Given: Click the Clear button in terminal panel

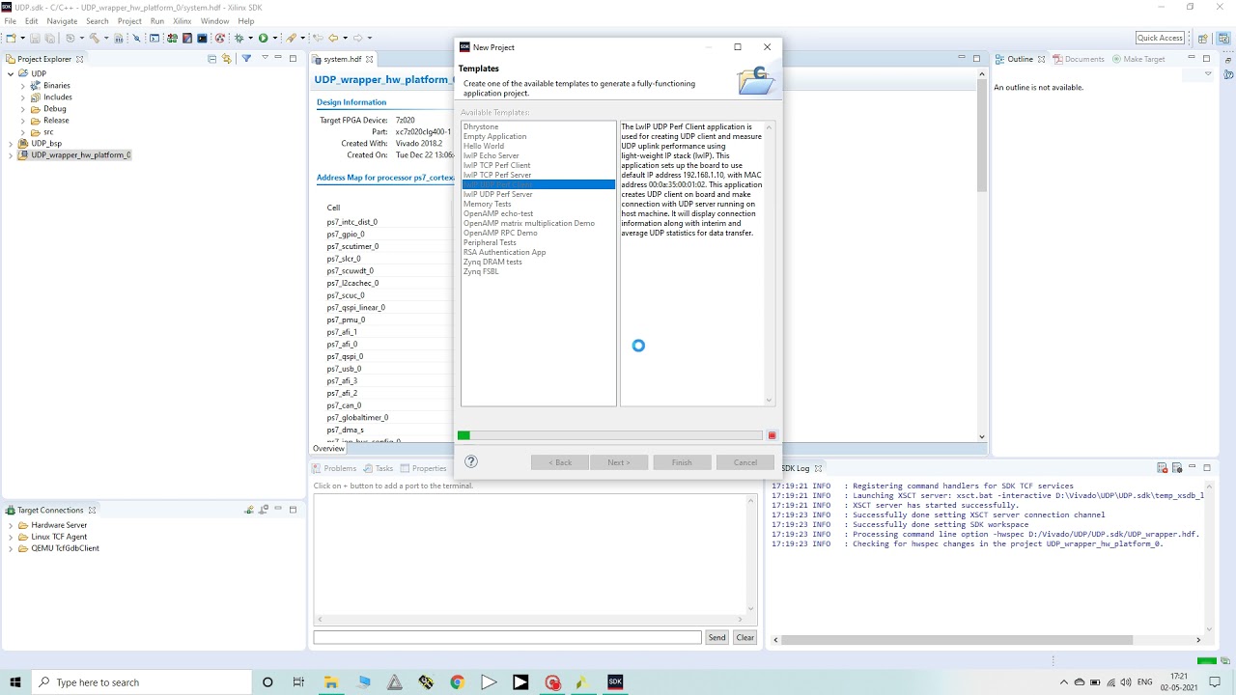Looking at the screenshot, I should click(x=745, y=637).
